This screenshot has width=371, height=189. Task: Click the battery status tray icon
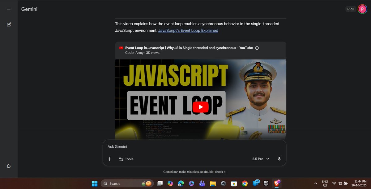345,183
